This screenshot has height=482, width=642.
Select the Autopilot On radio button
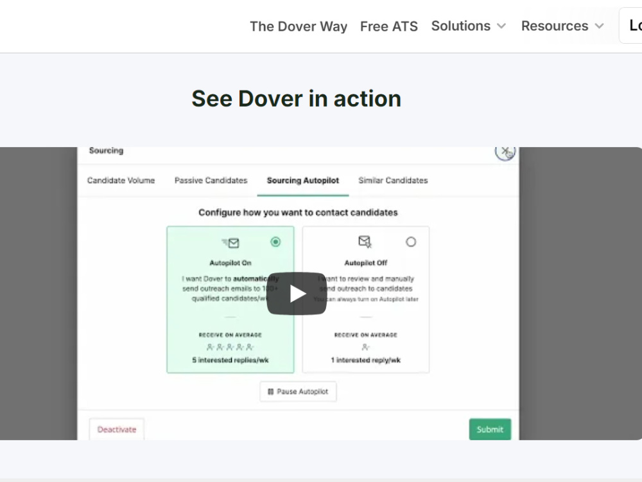click(x=275, y=242)
